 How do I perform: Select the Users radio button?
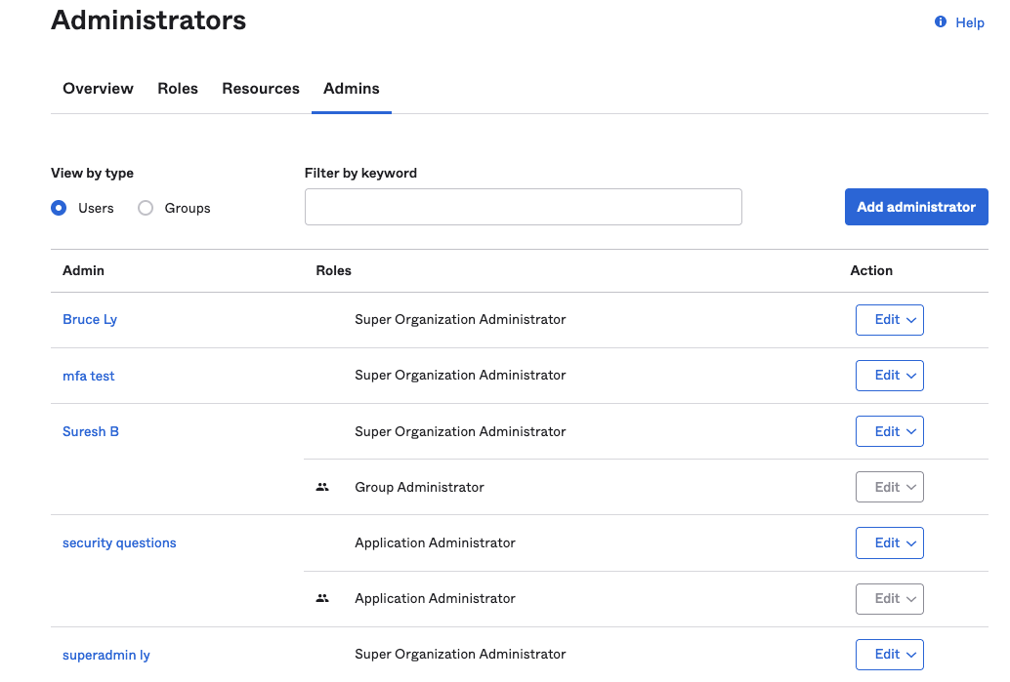point(60,208)
